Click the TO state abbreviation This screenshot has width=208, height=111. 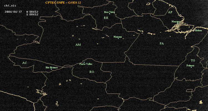[193, 60]
